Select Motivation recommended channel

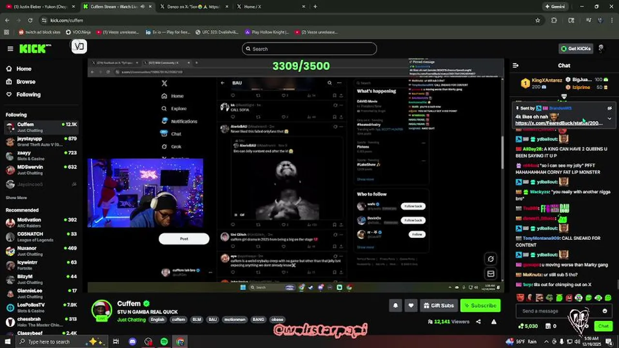point(41,223)
